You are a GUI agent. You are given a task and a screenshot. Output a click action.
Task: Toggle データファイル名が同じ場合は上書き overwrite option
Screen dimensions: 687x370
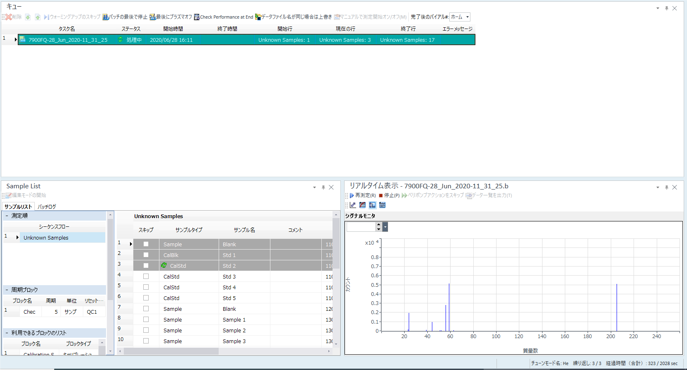pos(294,17)
